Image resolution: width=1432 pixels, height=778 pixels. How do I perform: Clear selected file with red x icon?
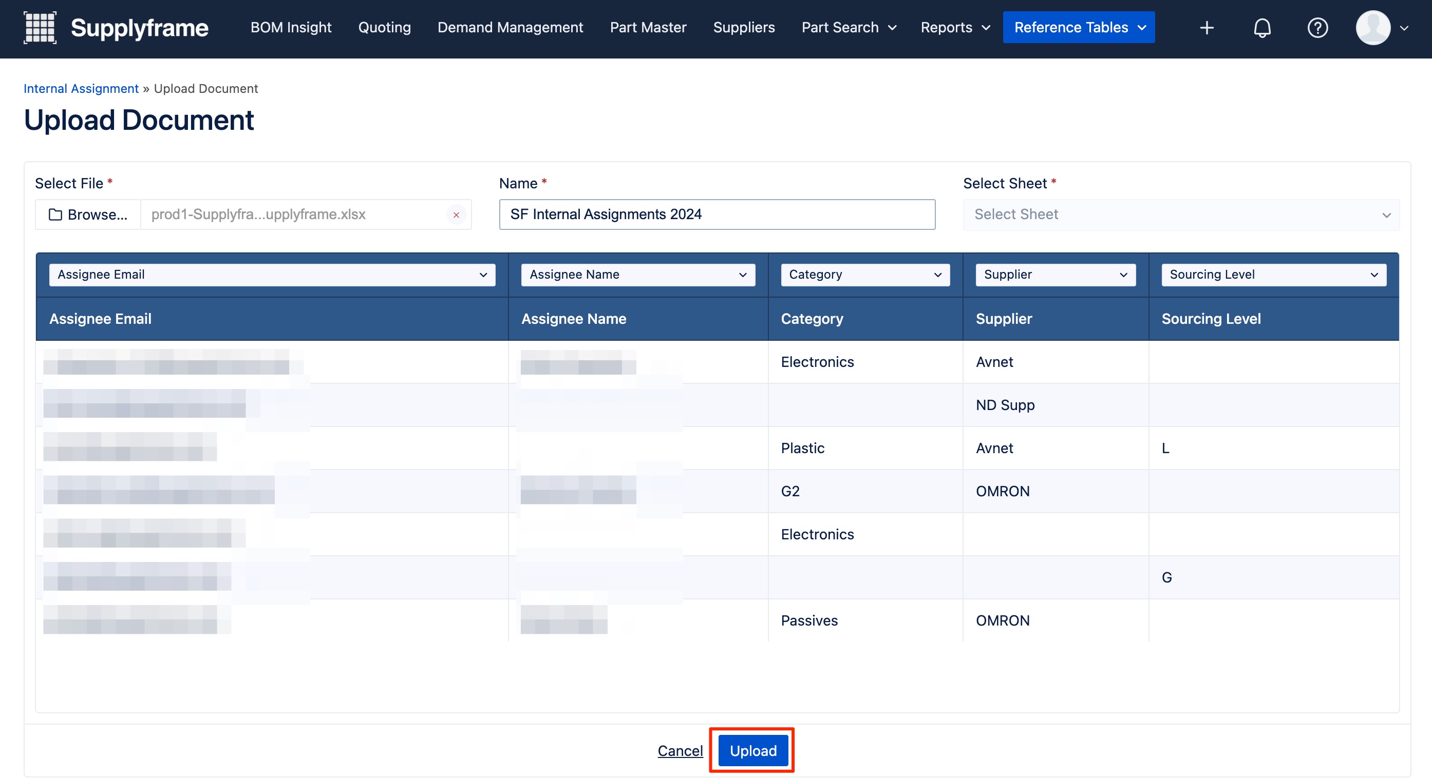click(x=456, y=215)
